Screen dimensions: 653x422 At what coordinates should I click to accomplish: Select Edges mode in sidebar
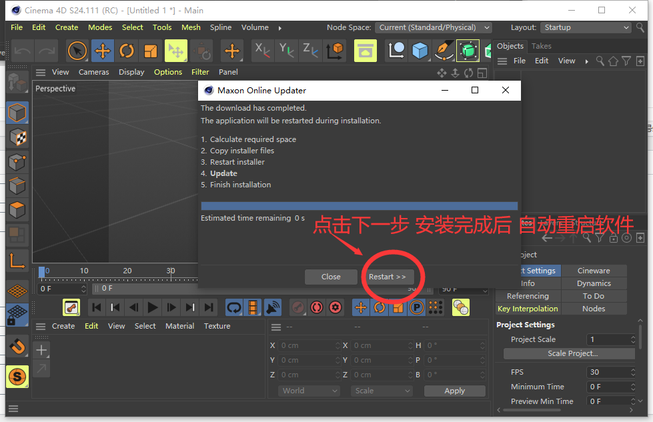17,186
